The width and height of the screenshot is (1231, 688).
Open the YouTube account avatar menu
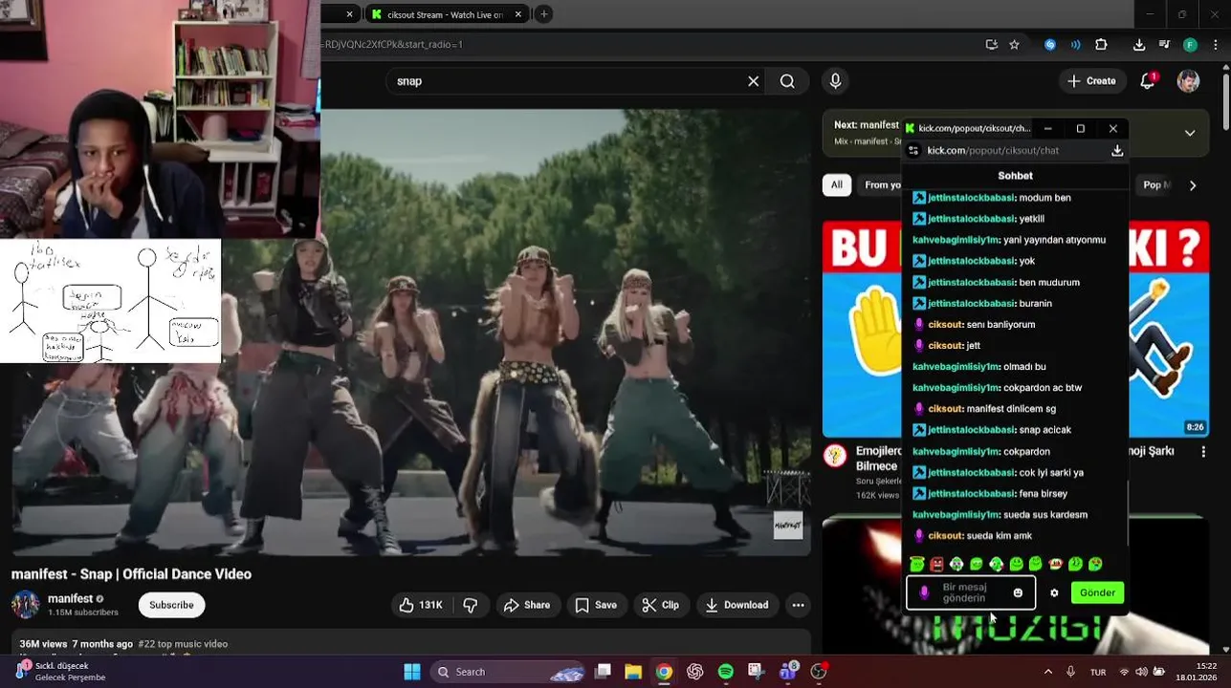point(1188,81)
